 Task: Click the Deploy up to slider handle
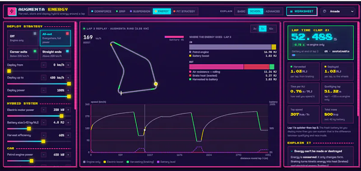[69, 84]
